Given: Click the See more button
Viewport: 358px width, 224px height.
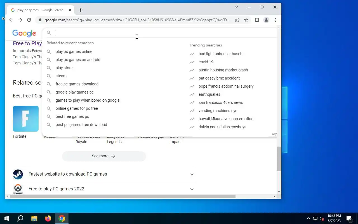Looking at the screenshot, I should [x=104, y=156].
